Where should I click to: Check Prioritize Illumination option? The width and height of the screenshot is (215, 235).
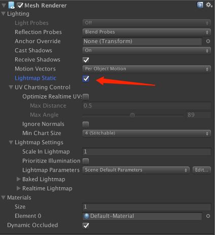86,161
